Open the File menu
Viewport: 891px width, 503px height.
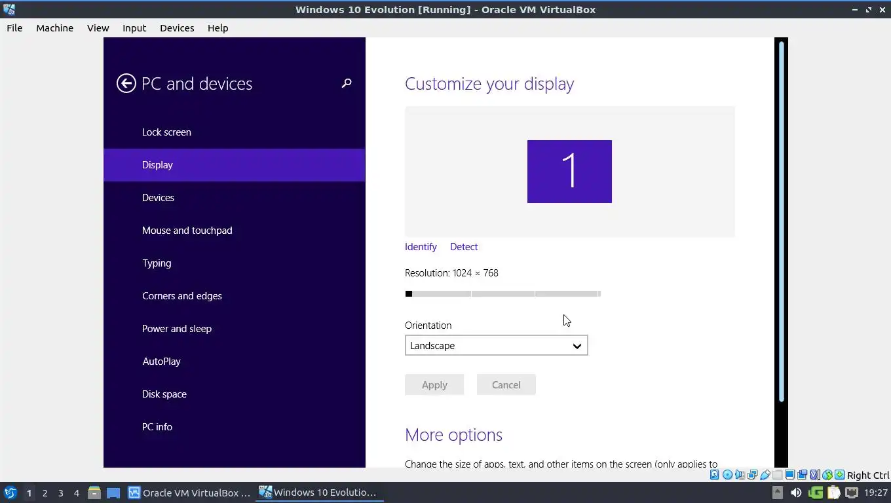point(14,28)
